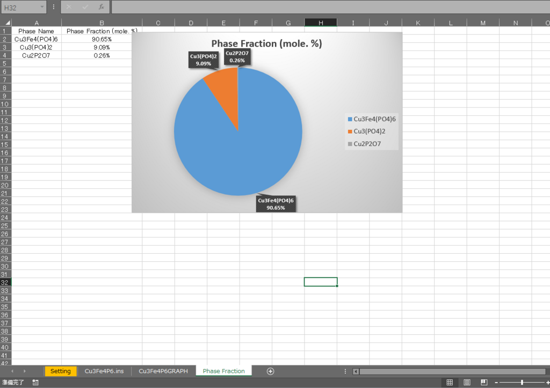
Task: Click cell B3 value 9.09%
Action: tap(102, 47)
